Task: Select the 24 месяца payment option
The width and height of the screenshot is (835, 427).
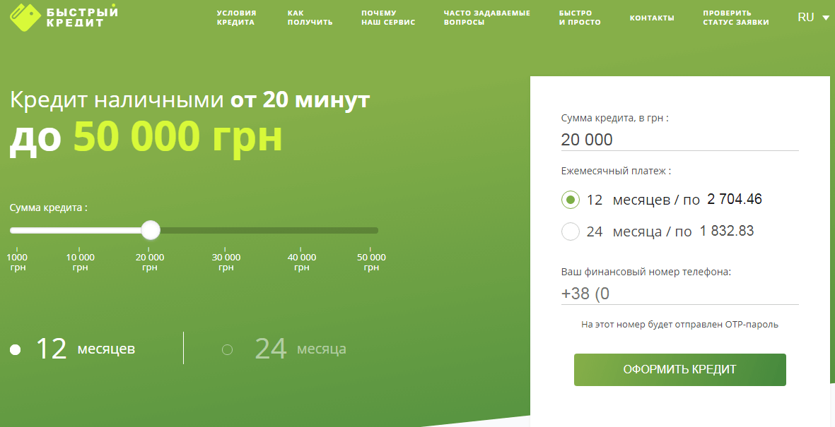Action: [x=570, y=231]
